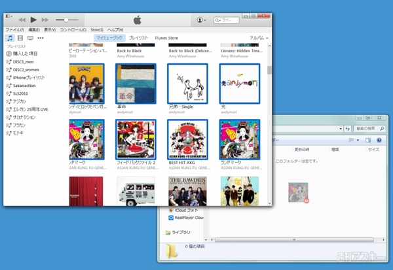Sort Explorer by 種類 column
393x270 pixels.
(x=335, y=150)
